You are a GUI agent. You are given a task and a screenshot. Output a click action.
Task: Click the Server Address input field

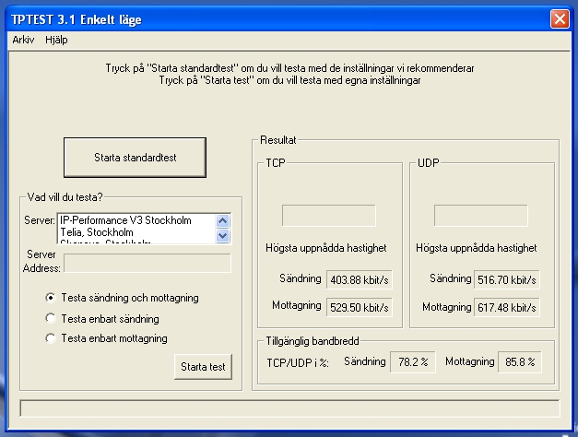147,263
